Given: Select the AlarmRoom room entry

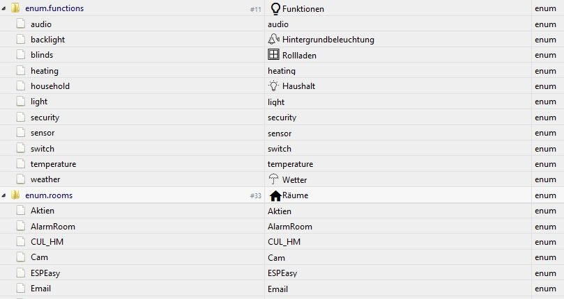Looking at the screenshot, I should (52, 227).
